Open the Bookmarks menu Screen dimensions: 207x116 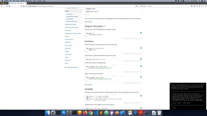(29, 1)
